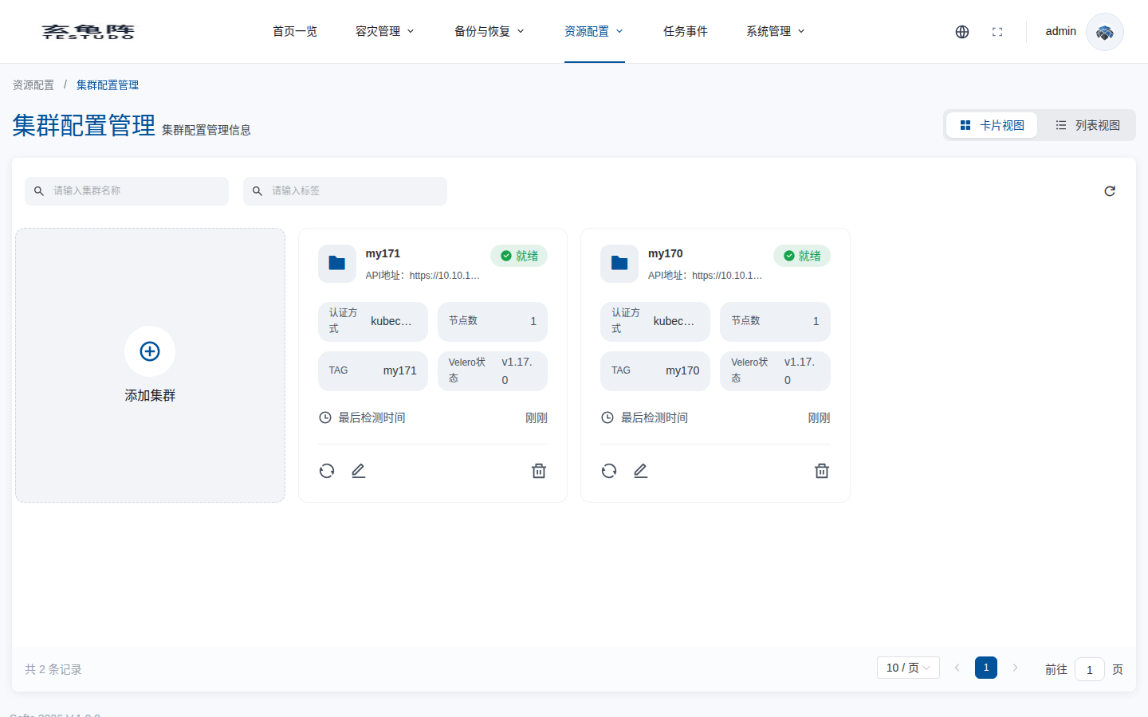1148x717 pixels.
Task: Click the plus icon to add cluster
Action: point(150,351)
